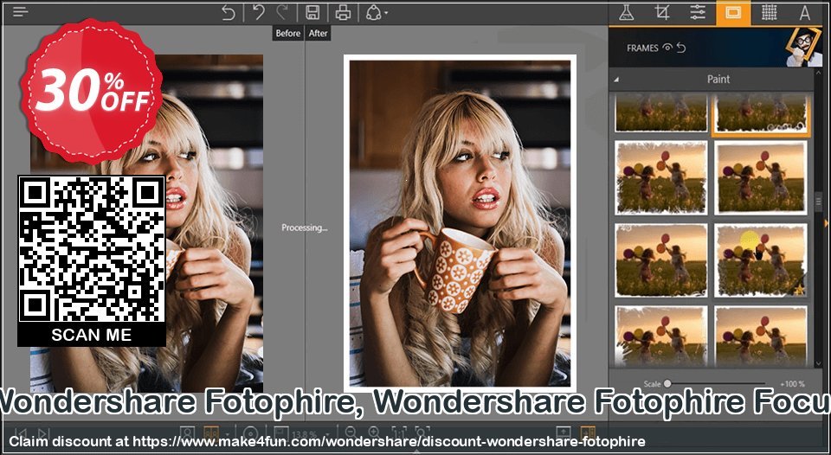831x455 pixels.
Task: Switch to the Crop tool tab
Action: pos(662,13)
